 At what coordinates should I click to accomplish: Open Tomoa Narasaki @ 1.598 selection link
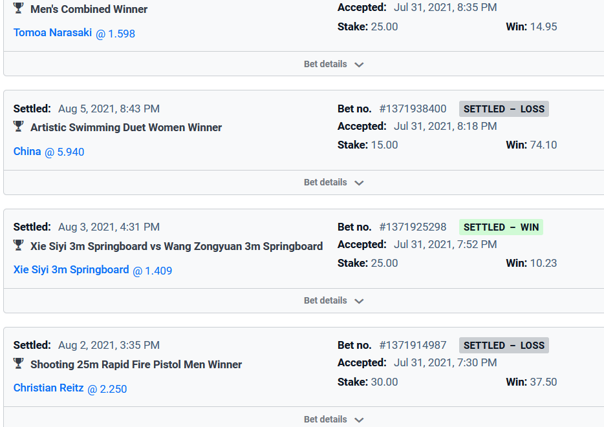coord(74,33)
